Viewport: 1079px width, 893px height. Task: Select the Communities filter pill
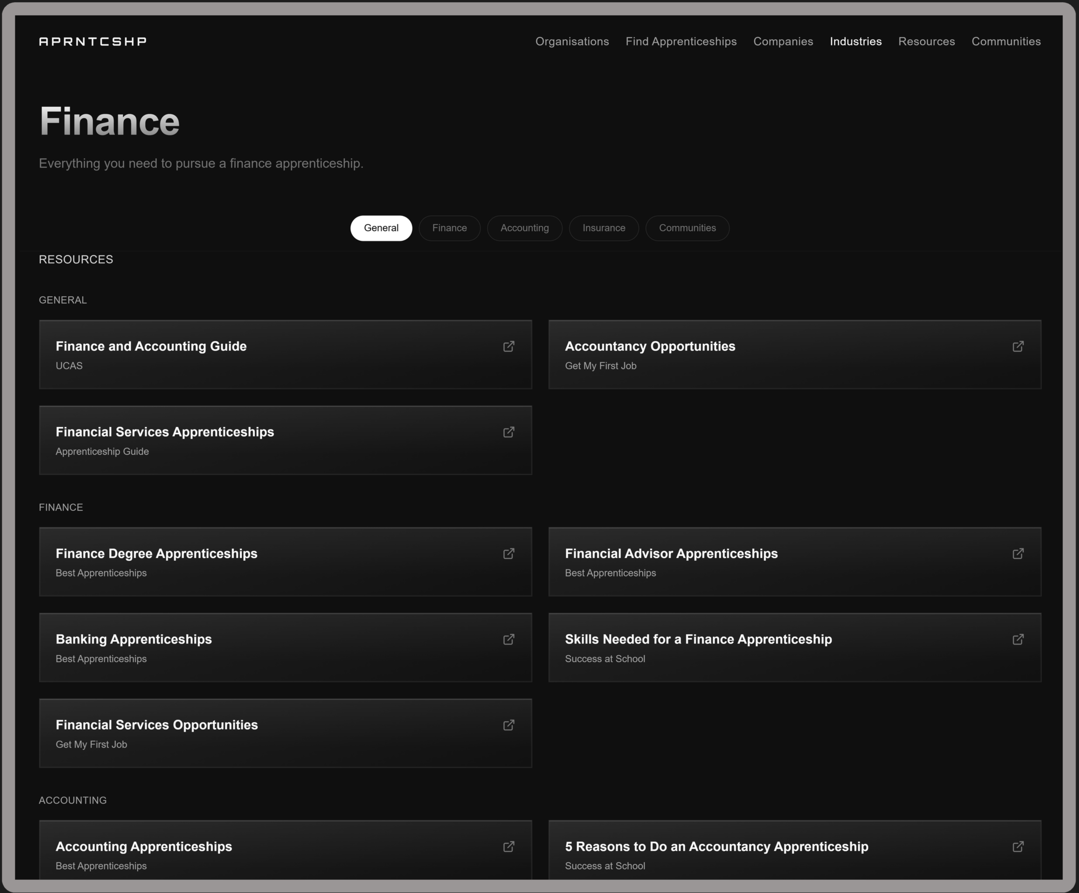click(687, 228)
